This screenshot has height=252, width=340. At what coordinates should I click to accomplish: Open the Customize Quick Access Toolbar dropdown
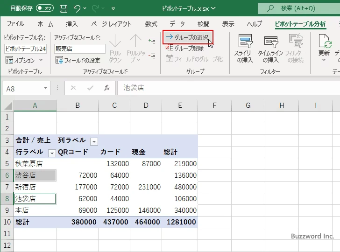click(x=113, y=8)
